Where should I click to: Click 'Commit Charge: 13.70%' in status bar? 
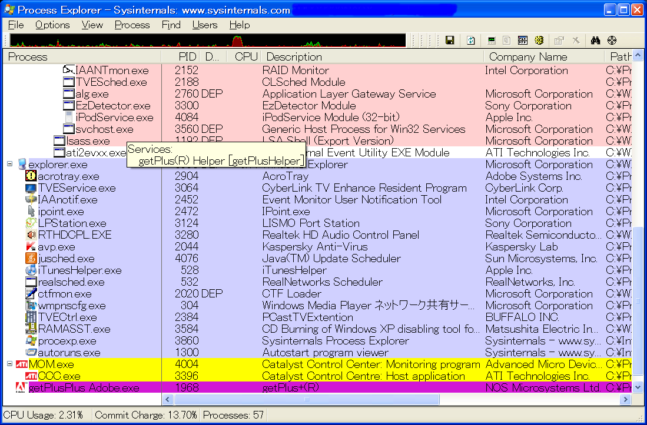(146, 414)
